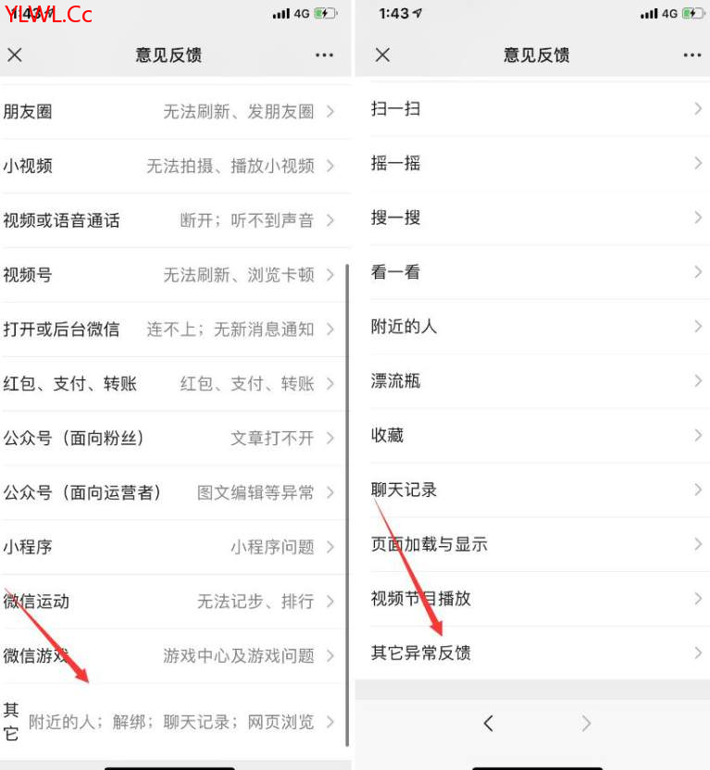The image size is (710, 770).
Task: Select the 收藏 item
Action: tap(533, 436)
